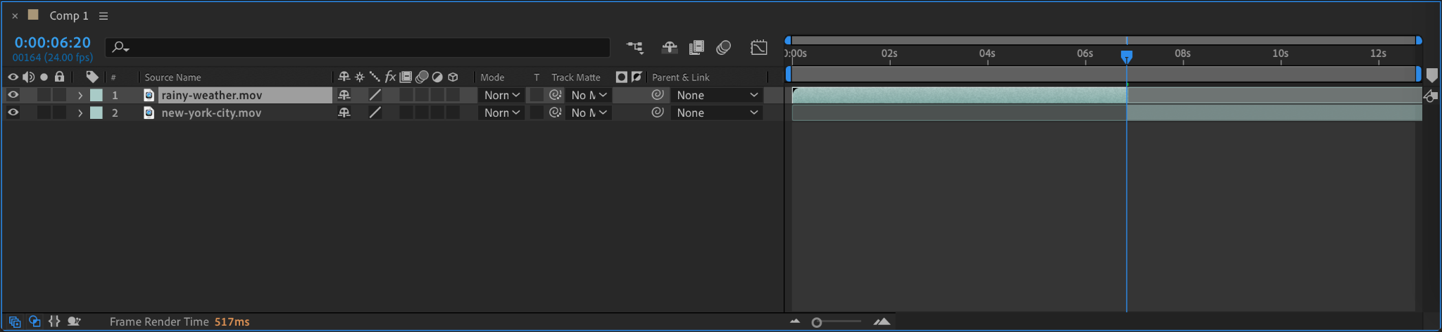Image resolution: width=1442 pixels, height=332 pixels.
Task: Select the Comp 1 timeline tab
Action: [x=68, y=15]
